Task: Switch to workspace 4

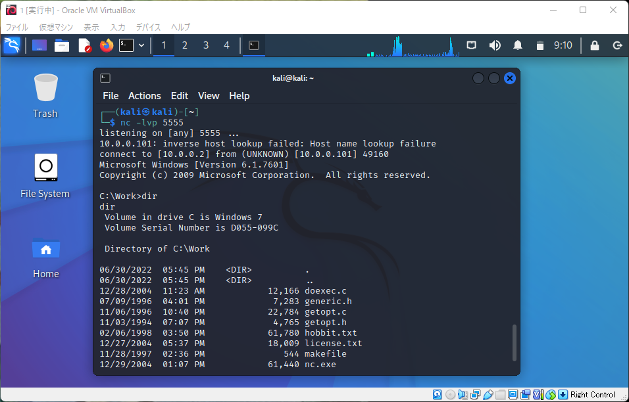Action: pyautogui.click(x=226, y=45)
